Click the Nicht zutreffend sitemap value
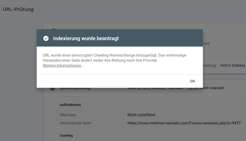The image size is (246, 141). [x=141, y=115]
